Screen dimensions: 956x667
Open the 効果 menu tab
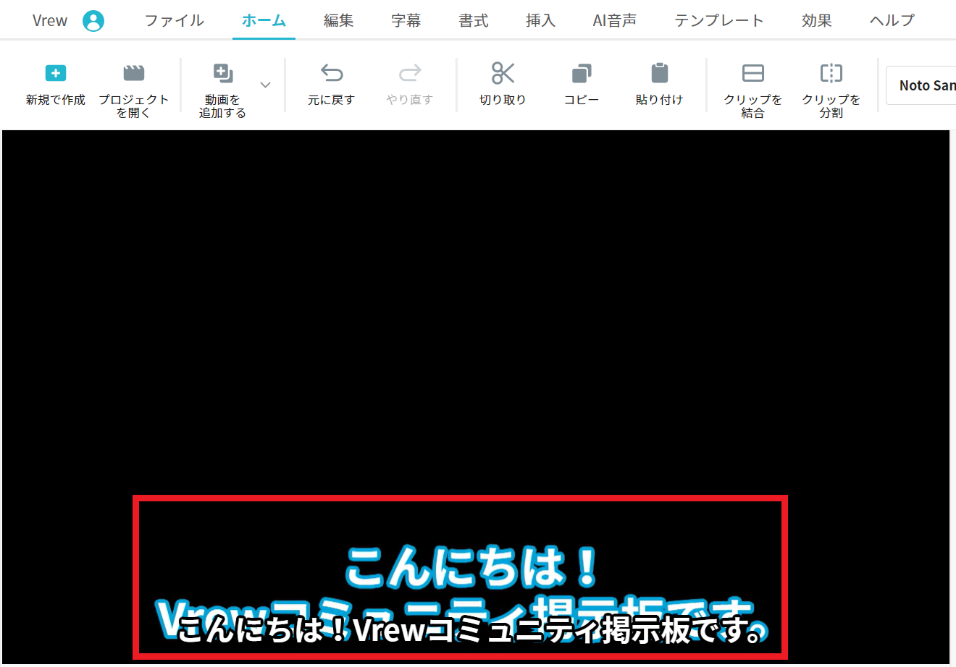817,20
